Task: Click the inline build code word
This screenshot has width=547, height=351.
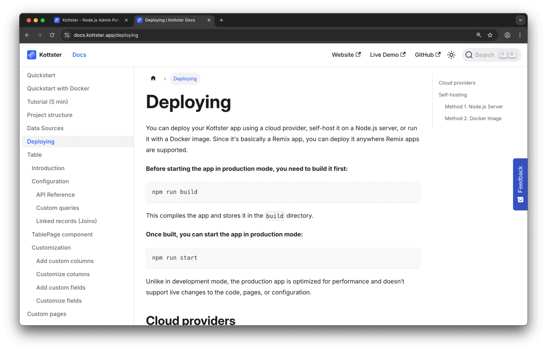Action: pos(275,216)
